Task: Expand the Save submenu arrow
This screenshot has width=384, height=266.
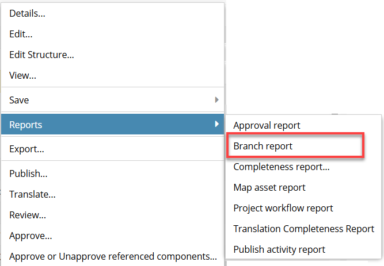Action: 216,100
